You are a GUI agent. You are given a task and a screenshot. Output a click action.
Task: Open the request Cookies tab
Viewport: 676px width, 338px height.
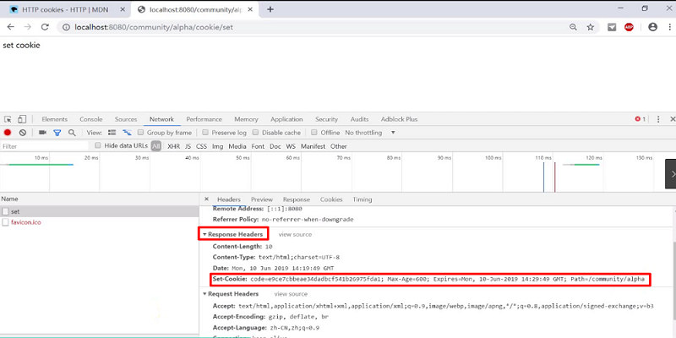[331, 199]
